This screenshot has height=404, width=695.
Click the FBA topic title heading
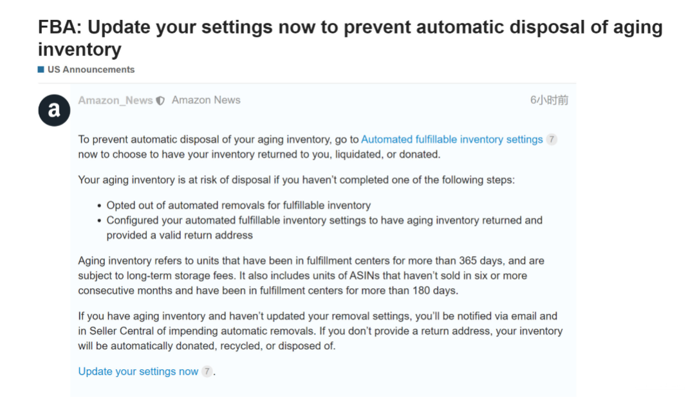click(349, 38)
